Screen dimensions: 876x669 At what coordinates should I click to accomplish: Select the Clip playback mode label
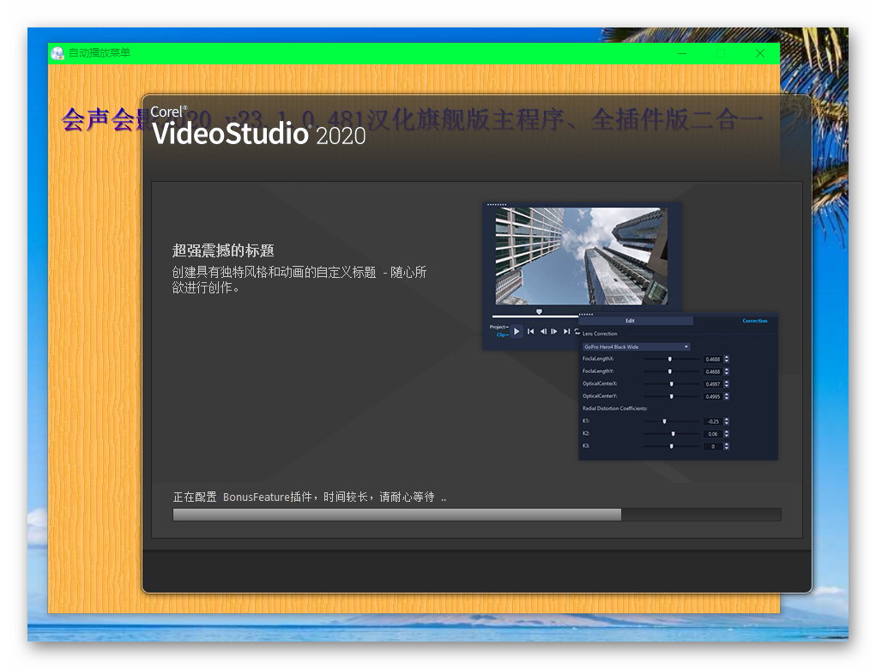tap(502, 334)
